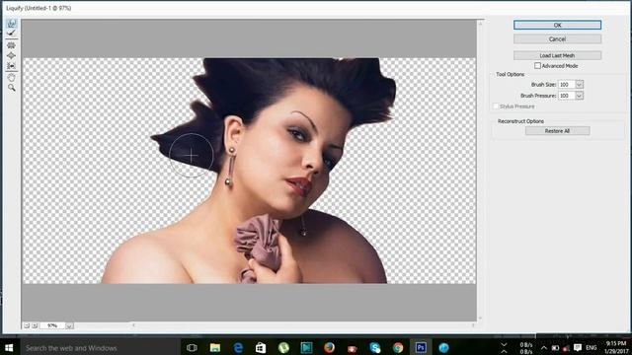This screenshot has height=355, width=632.
Task: Click the Brush Size value field
Action: click(567, 85)
